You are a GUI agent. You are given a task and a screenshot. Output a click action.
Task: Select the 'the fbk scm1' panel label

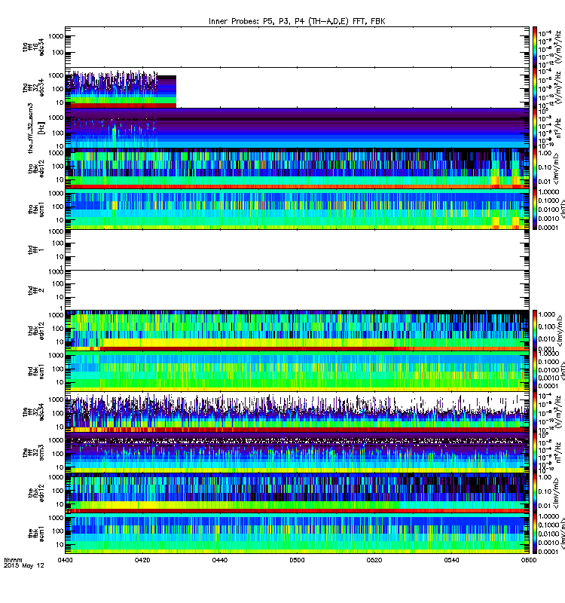click(36, 534)
